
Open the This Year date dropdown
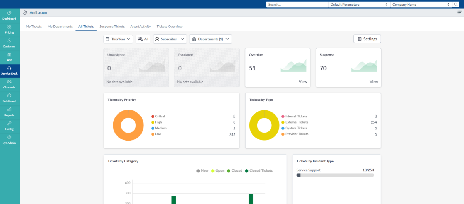118,39
